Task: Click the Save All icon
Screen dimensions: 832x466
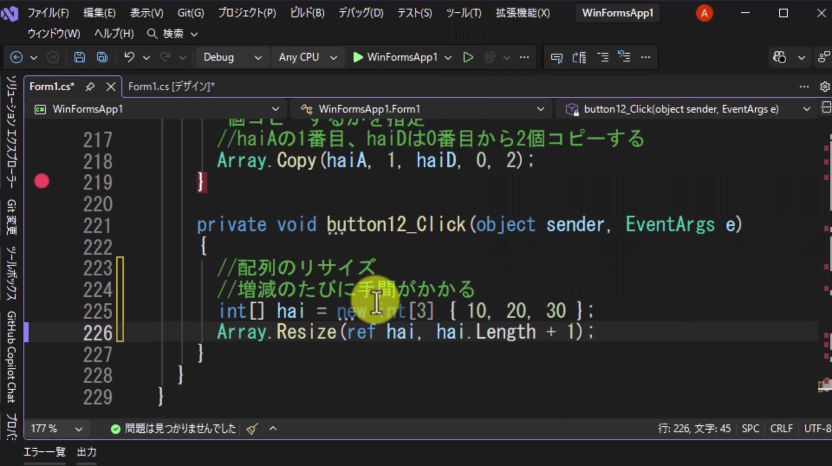Action: pos(102,57)
